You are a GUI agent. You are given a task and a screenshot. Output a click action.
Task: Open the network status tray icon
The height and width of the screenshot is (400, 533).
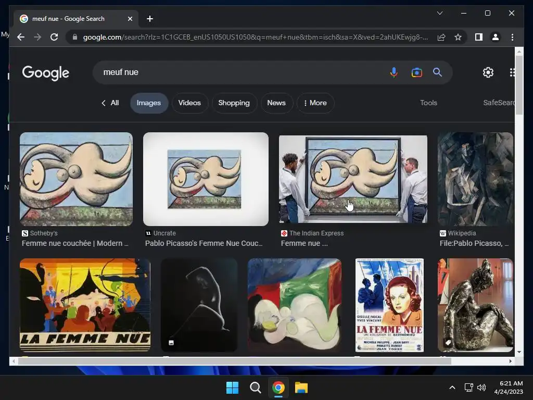(469, 387)
